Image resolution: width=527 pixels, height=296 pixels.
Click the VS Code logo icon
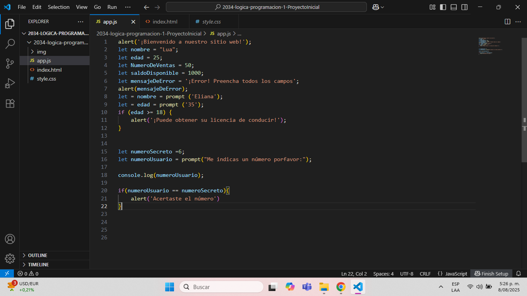pos(7,7)
